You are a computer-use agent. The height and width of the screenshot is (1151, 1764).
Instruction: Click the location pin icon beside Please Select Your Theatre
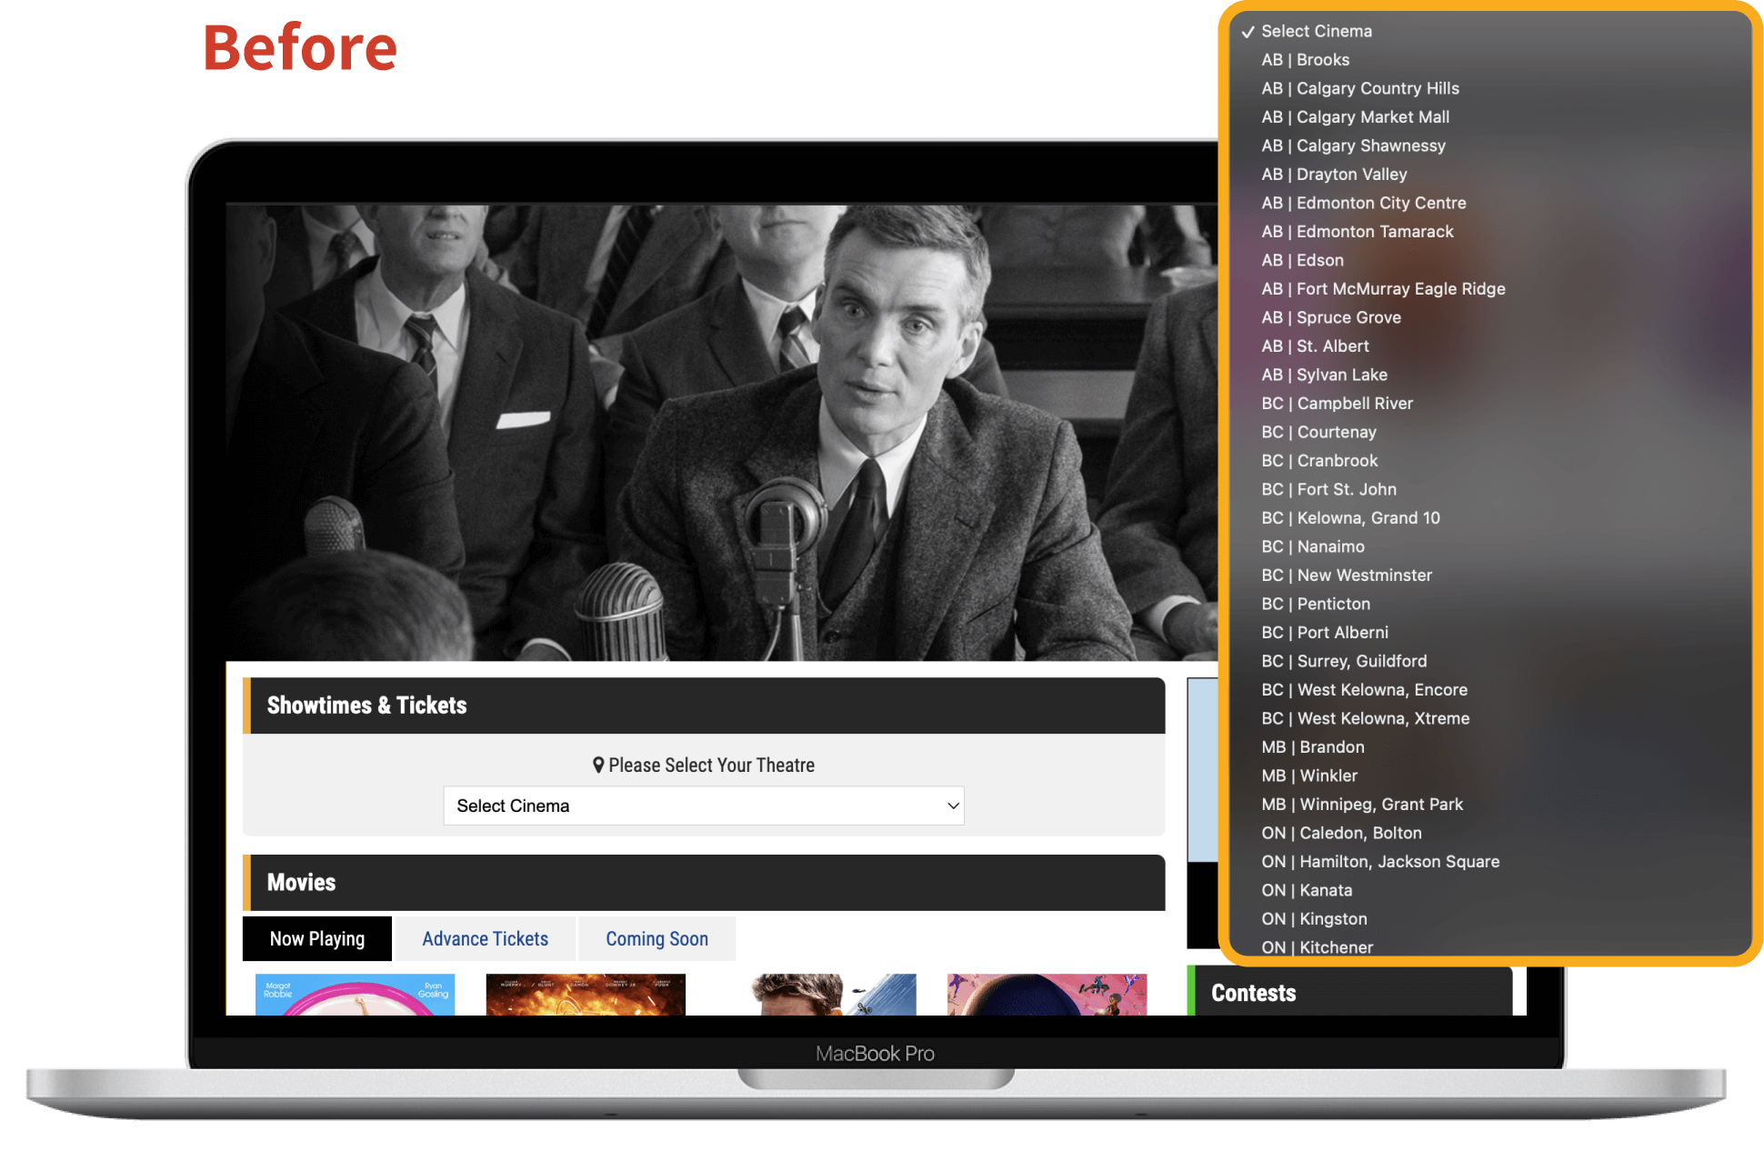(x=598, y=766)
